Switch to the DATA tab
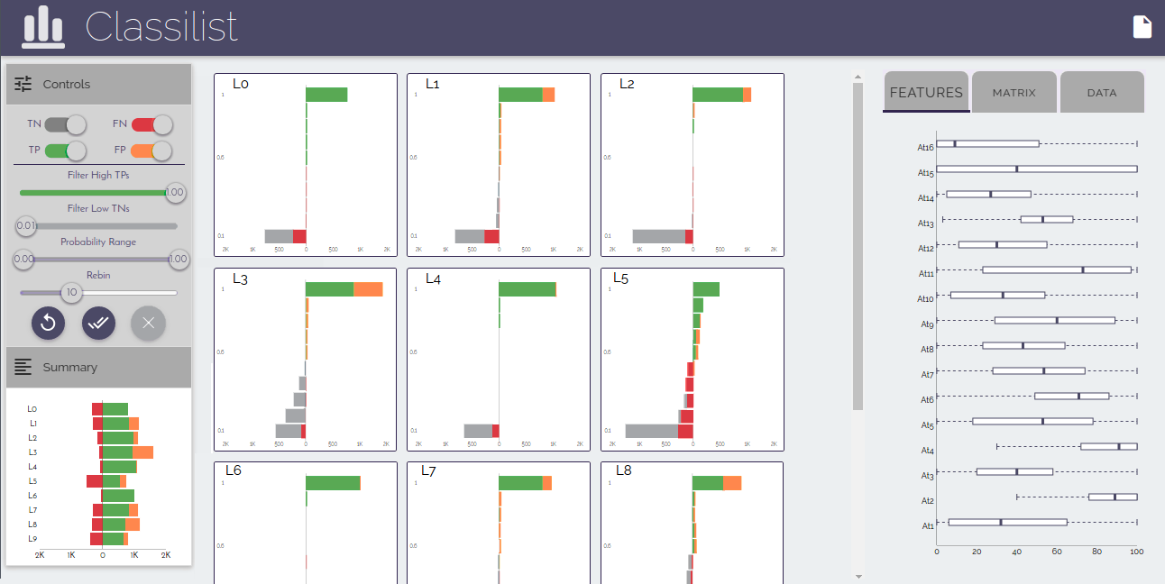The height and width of the screenshot is (584, 1165). click(1102, 92)
